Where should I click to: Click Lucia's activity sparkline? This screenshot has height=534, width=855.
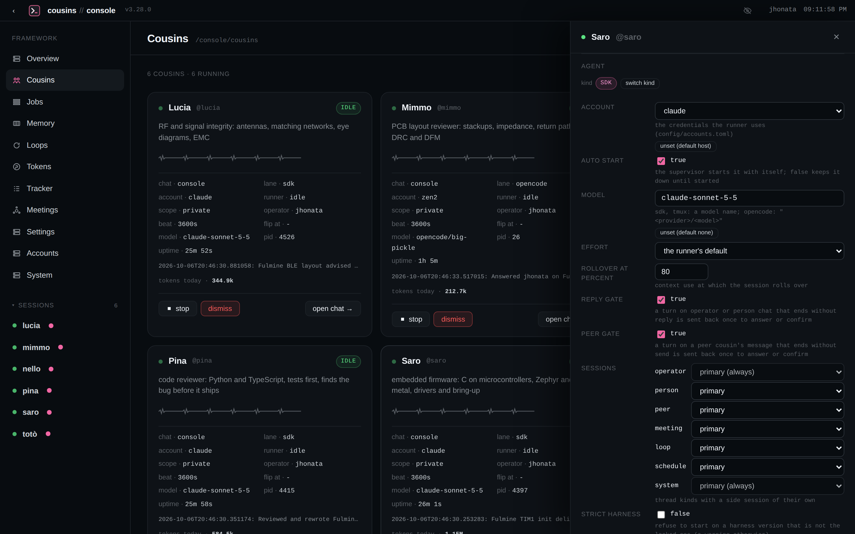[230, 158]
